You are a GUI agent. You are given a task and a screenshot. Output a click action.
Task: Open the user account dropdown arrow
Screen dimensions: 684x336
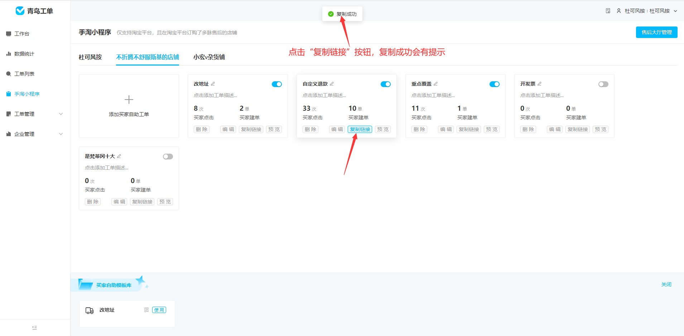pyautogui.click(x=675, y=11)
